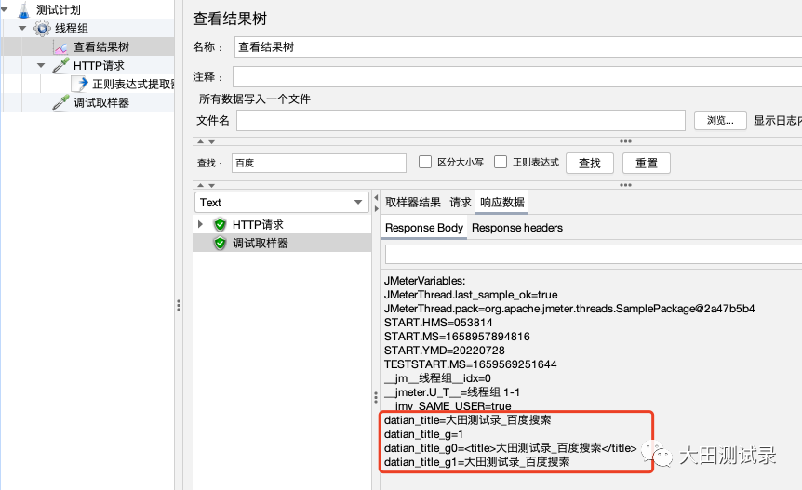Click green shield icon beside HTTP请求 result
Screen dimensions: 802x490
click(220, 224)
